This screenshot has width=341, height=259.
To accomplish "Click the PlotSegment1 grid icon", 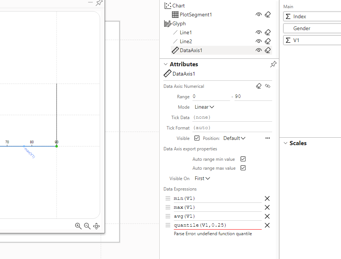I will 175,15.
